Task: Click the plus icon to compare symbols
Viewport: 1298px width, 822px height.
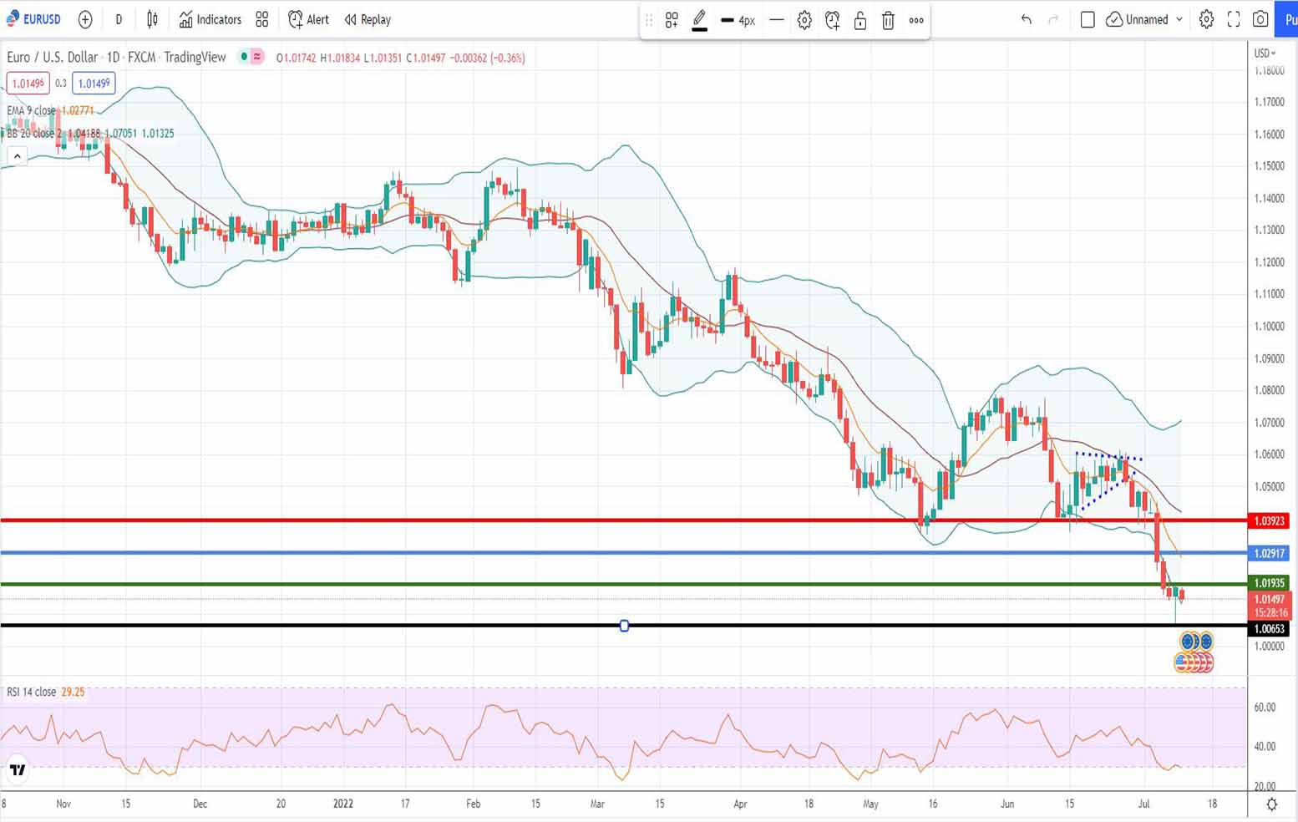Action: coord(85,19)
